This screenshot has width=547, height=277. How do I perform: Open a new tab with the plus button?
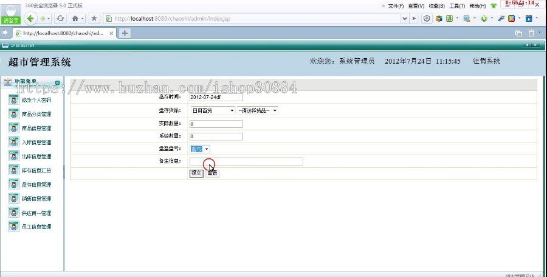click(125, 33)
